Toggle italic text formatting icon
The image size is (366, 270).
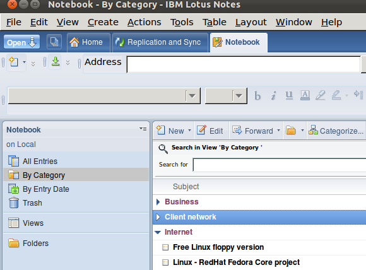tap(273, 96)
